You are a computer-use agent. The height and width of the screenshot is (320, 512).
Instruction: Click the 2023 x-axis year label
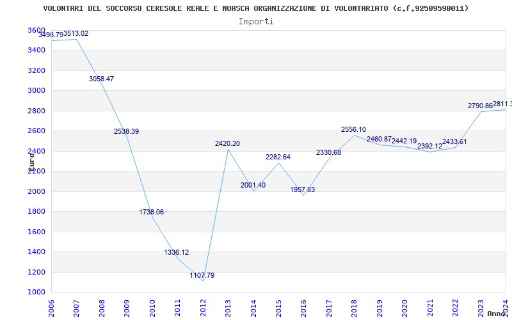(x=481, y=308)
